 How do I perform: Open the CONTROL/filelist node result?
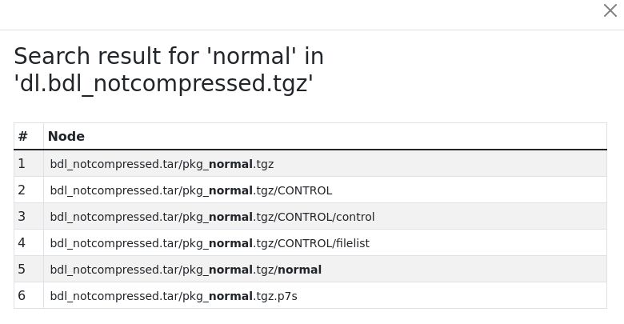tap(210, 243)
